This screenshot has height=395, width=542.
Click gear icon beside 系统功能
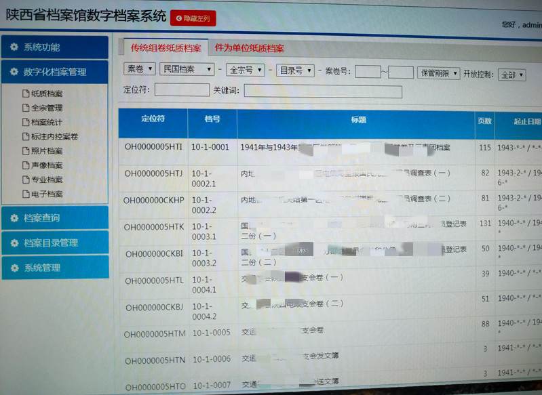point(14,47)
